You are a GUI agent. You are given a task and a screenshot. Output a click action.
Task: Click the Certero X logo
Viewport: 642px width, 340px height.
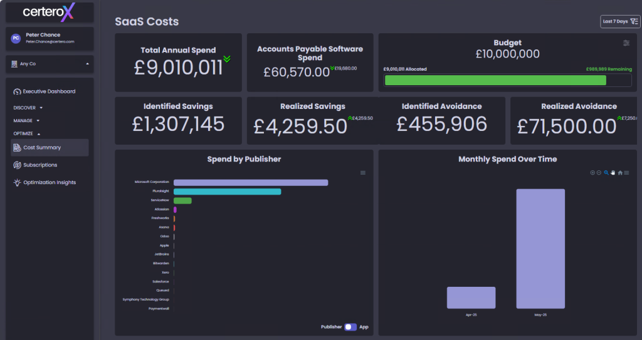click(48, 12)
